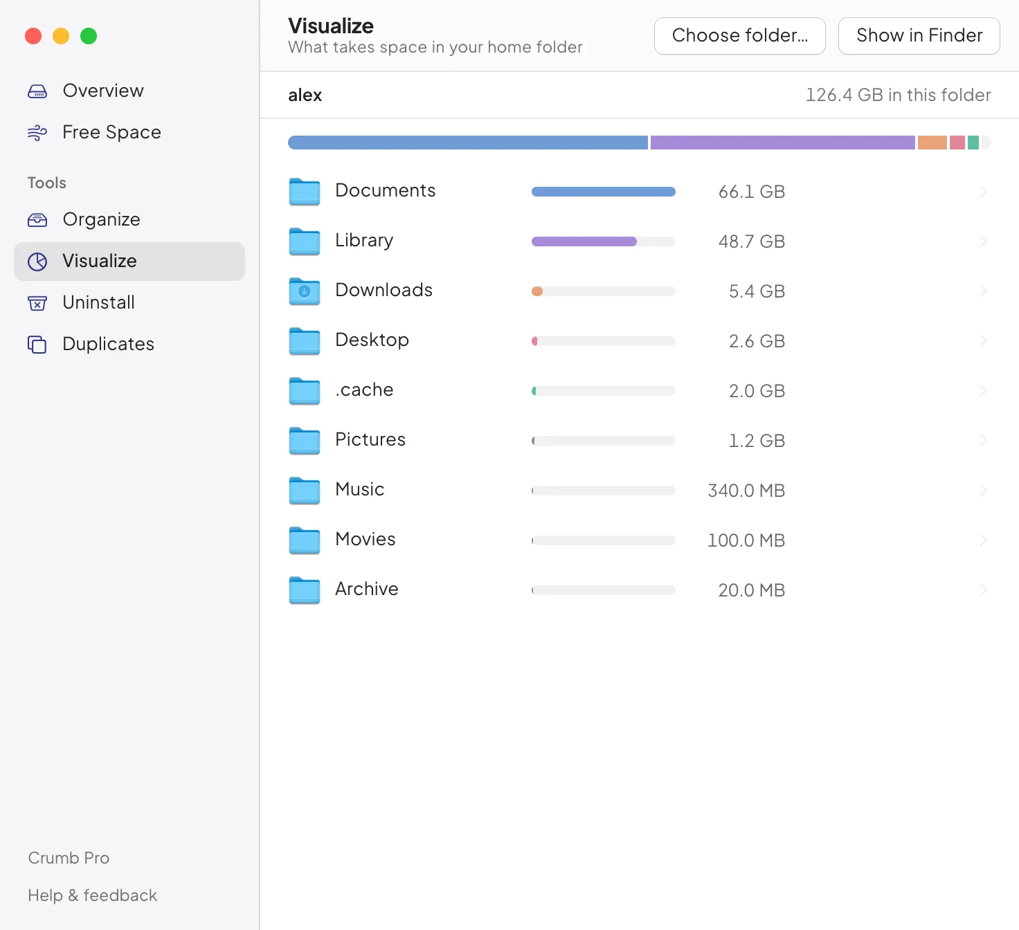The image size is (1019, 930).
Task: Click the Music folder icon
Action: click(305, 491)
